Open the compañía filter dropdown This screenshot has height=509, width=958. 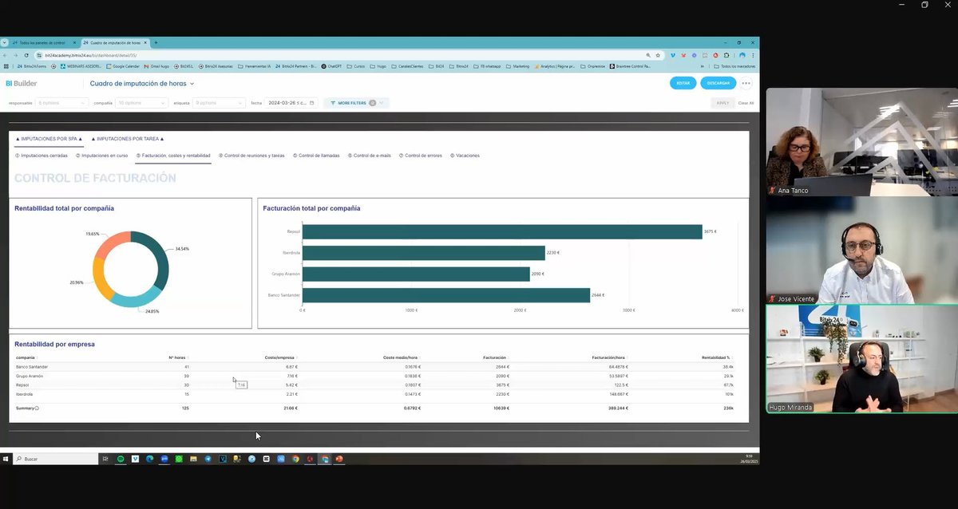[141, 103]
